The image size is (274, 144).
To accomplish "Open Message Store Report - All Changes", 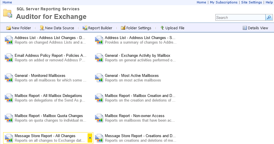I will (x=45, y=136).
